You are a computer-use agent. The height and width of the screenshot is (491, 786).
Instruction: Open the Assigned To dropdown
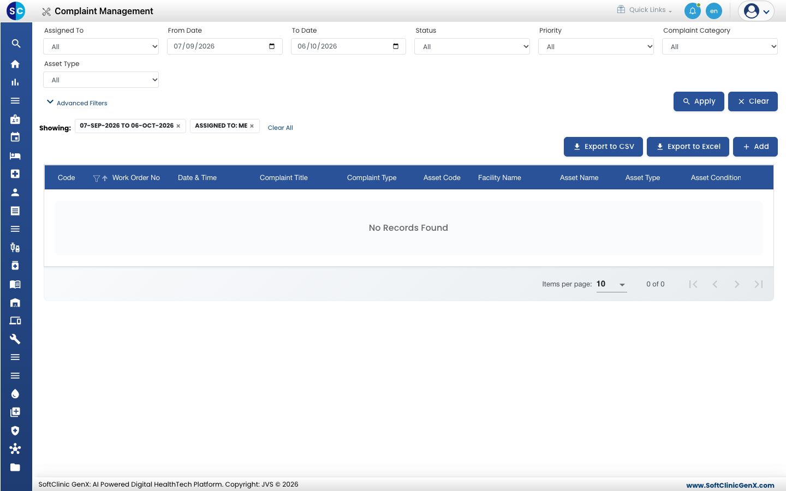101,46
